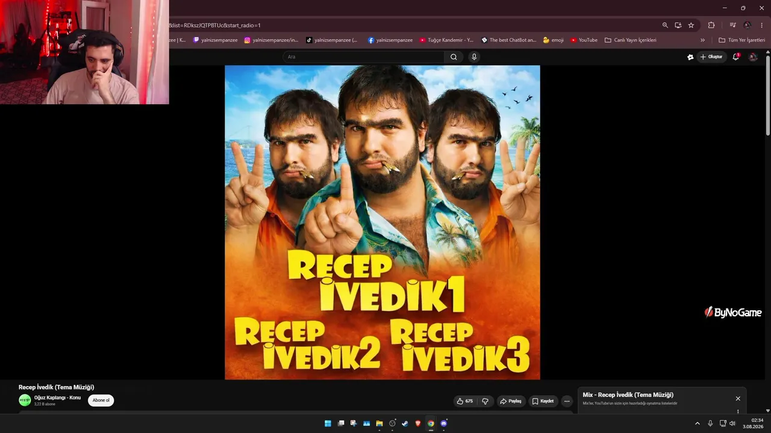Show hidden system tray icons
Screen dimensions: 771x433
(x=698, y=423)
